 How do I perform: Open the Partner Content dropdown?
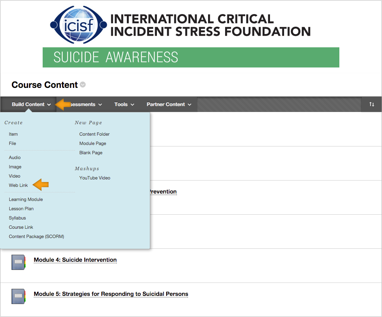pos(169,104)
